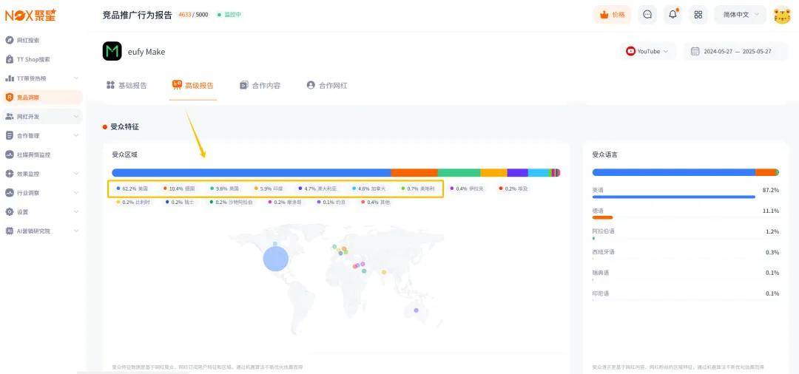Switch to the 基础报告 tab
This screenshot has width=799, height=374.
pyautogui.click(x=127, y=86)
